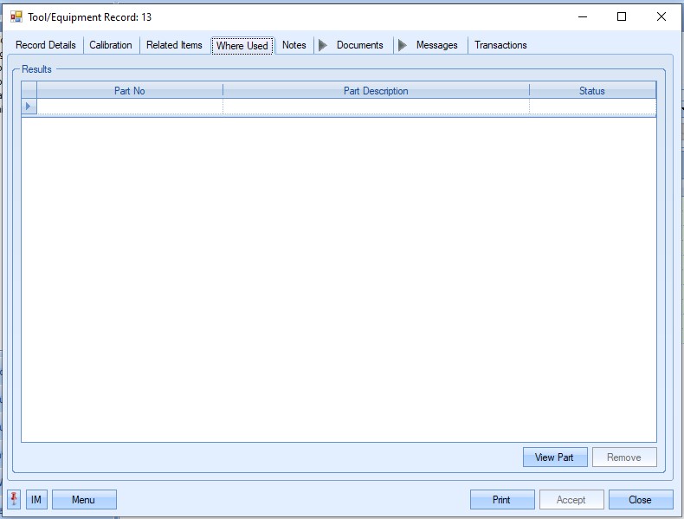
Task: Go to the Related Items tab
Action: click(x=174, y=45)
